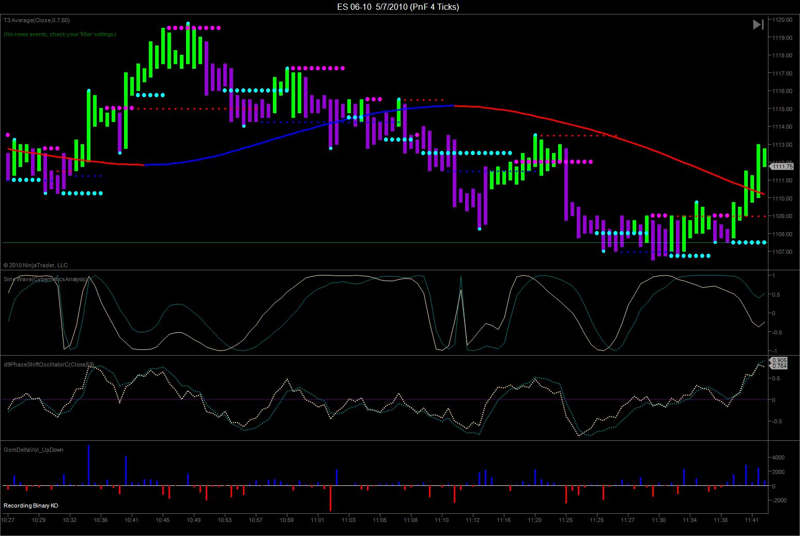
Task: Click the 4000 volume axis label
Action: pyautogui.click(x=778, y=457)
